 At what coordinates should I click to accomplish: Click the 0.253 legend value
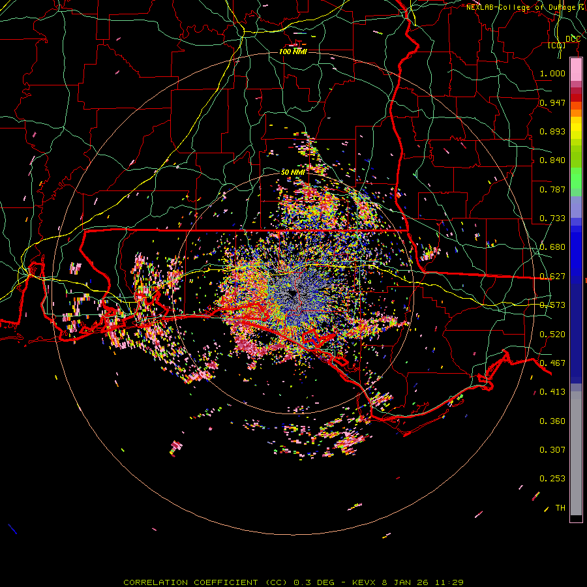552,479
